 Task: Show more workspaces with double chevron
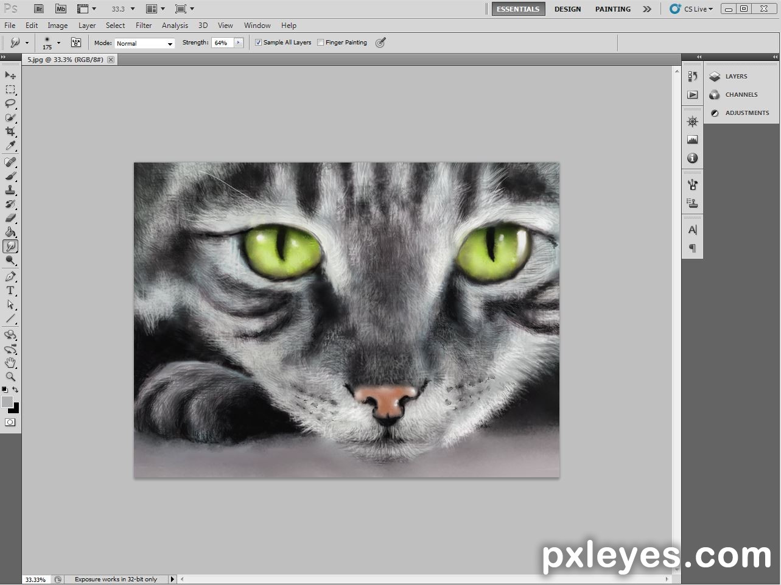[647, 9]
